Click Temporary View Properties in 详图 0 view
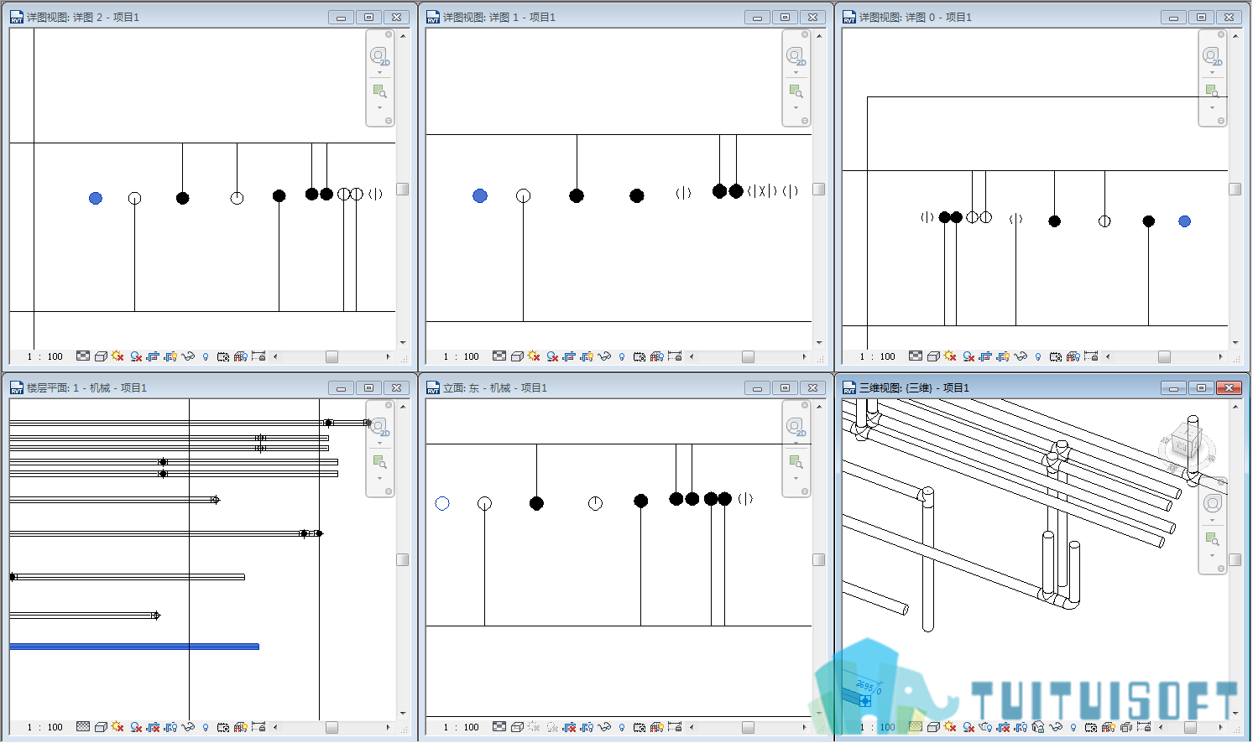This screenshot has width=1253, height=743. [1056, 356]
